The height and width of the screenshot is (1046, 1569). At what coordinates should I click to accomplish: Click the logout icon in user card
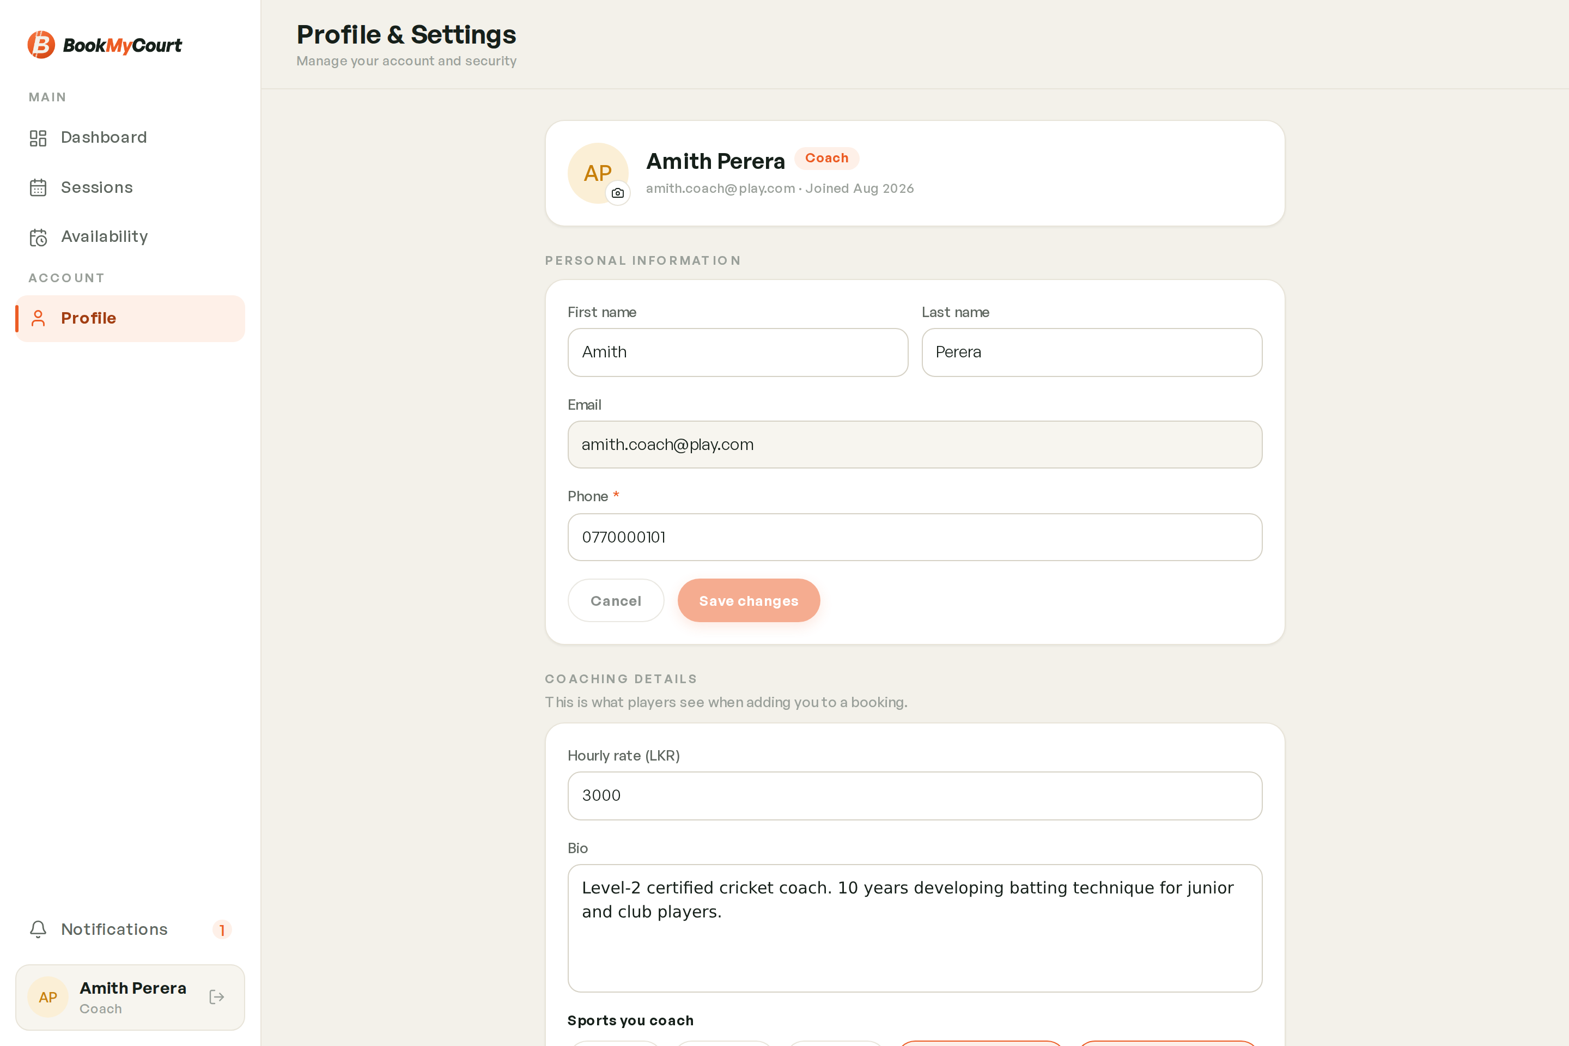point(217,996)
